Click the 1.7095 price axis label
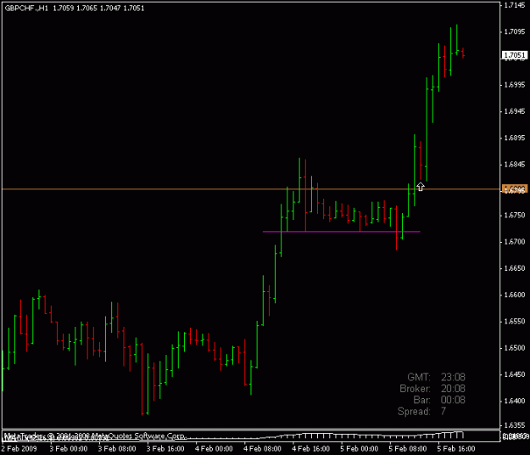Screen dimensions: 530x455 point(515,31)
